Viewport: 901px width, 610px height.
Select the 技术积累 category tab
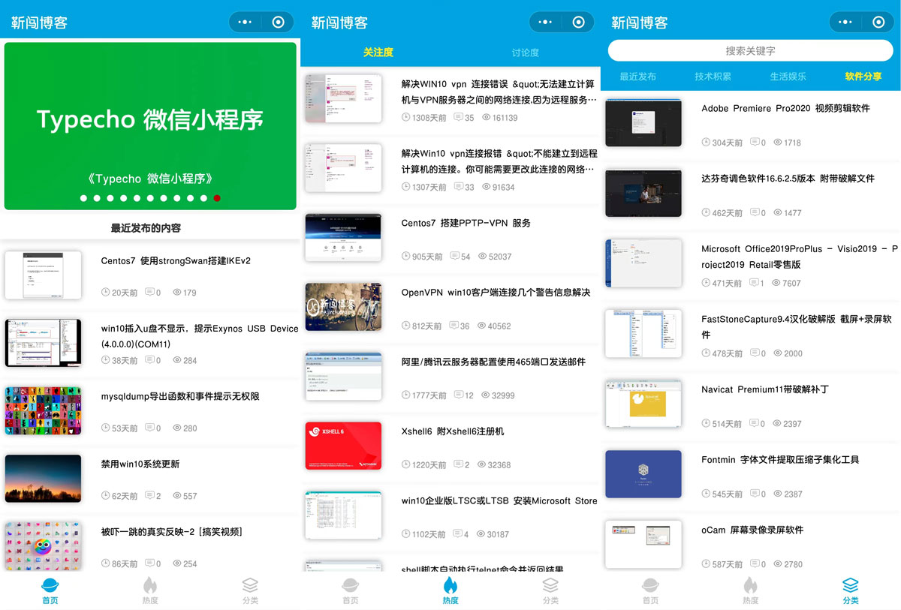(713, 77)
